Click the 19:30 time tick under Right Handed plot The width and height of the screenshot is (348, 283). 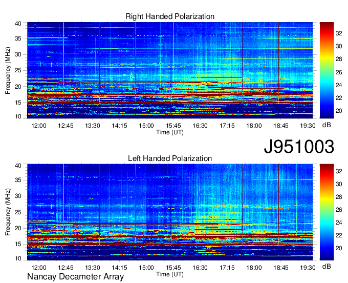(x=308, y=126)
